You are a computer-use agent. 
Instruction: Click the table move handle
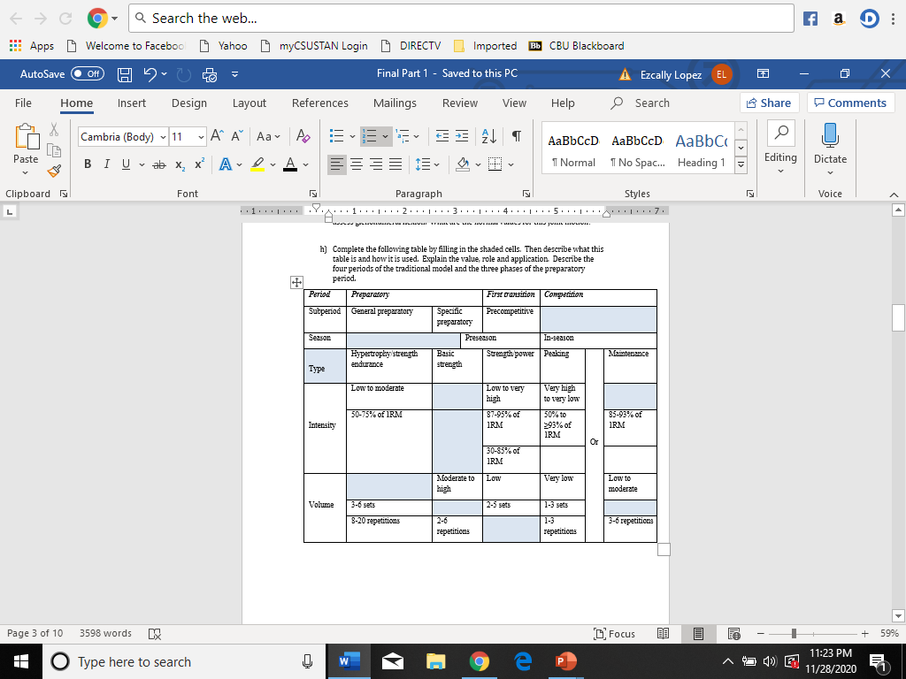(x=296, y=282)
